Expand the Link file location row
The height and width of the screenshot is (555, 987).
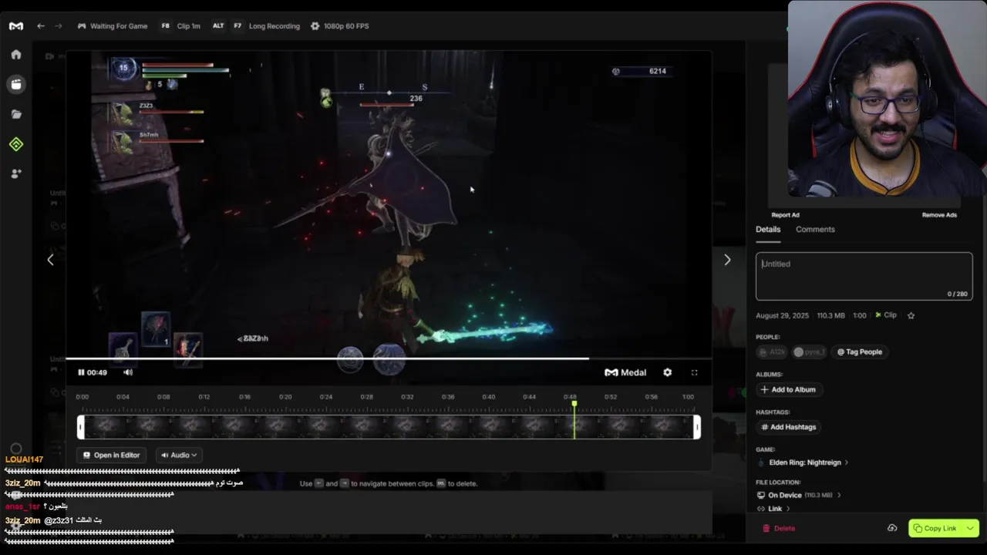click(773, 509)
